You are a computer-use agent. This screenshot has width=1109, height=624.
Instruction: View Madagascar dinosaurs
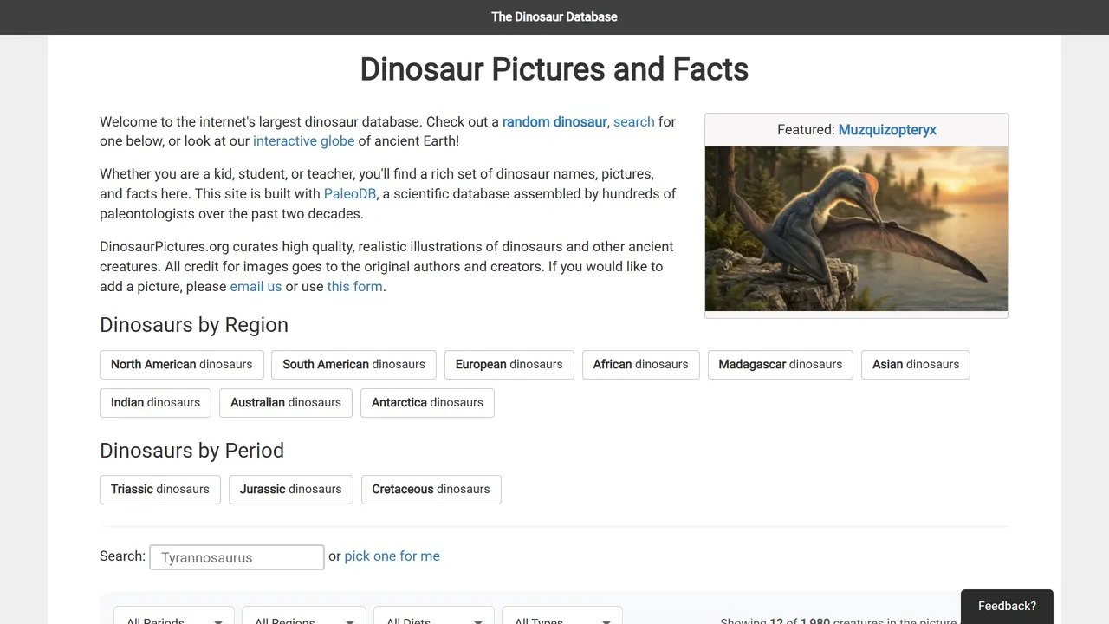[781, 364]
